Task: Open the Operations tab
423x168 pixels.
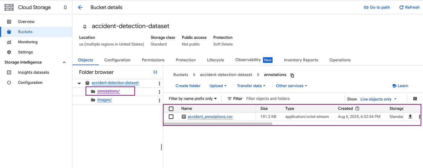Action: (340, 60)
